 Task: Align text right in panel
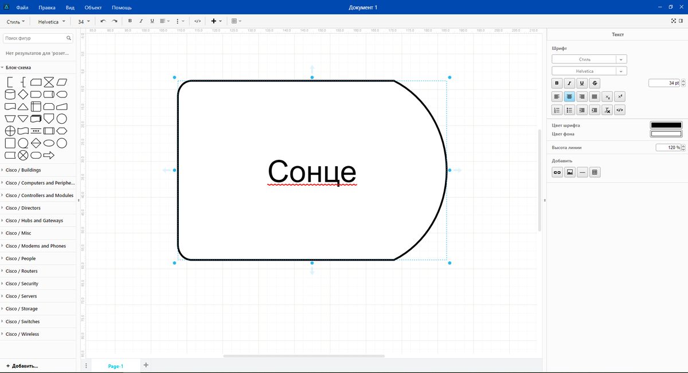[x=582, y=96]
